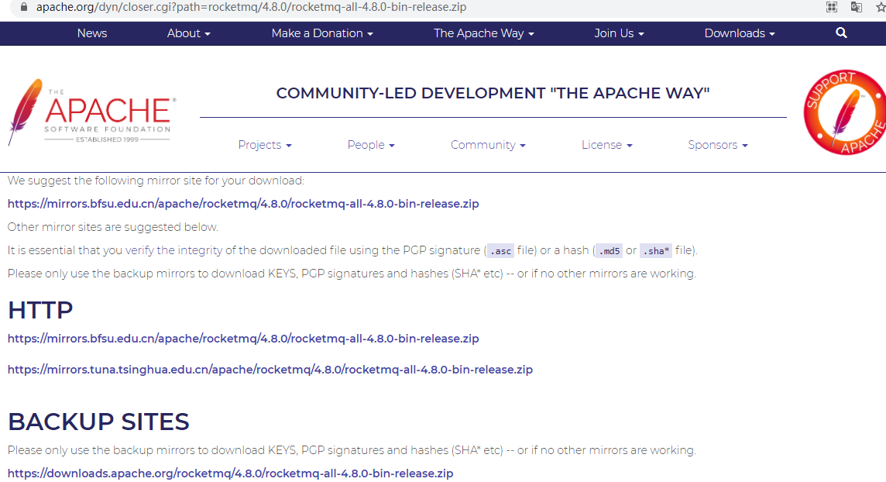Image resolution: width=886 pixels, height=482 pixels.
Task: Click the BACKUP SITES heading
Action: tap(98, 422)
